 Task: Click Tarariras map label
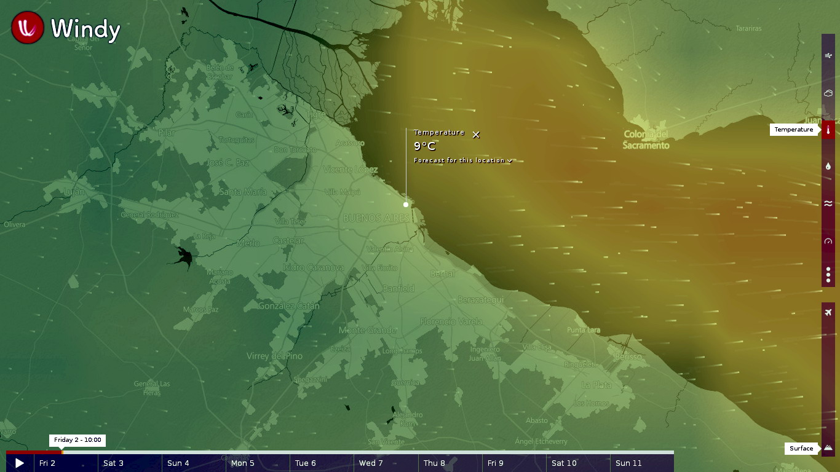tap(748, 29)
